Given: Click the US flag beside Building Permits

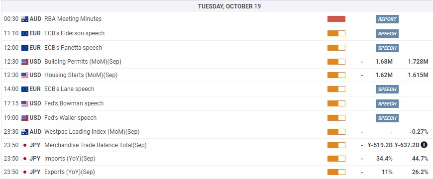Looking at the screenshot, I should 25,62.
